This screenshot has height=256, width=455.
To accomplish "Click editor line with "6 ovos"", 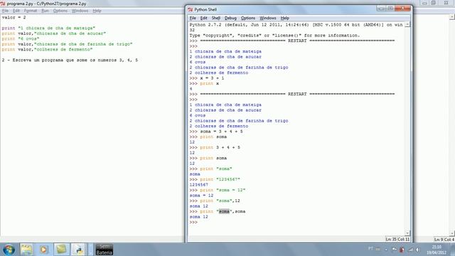I will point(21,39).
